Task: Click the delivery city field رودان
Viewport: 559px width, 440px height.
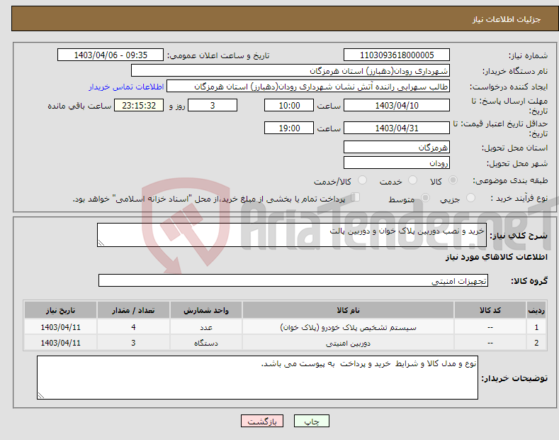Action: pos(397,163)
